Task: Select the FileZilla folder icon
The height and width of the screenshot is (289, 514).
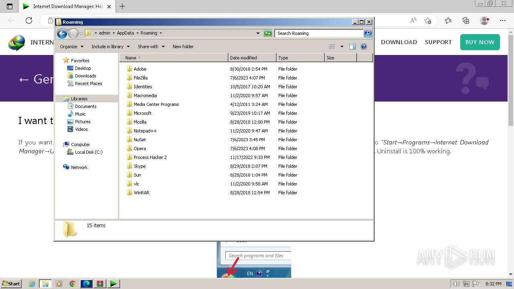Action: point(129,78)
